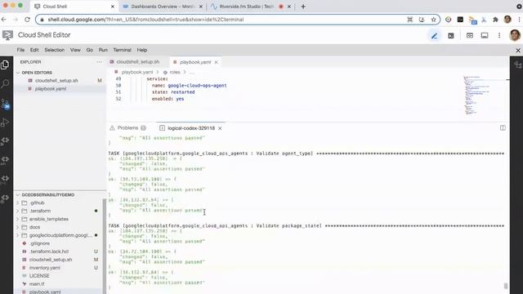Click 'google-cloud-ops-agent' value on line 50
The height and width of the screenshot is (294, 523).
[197, 85]
